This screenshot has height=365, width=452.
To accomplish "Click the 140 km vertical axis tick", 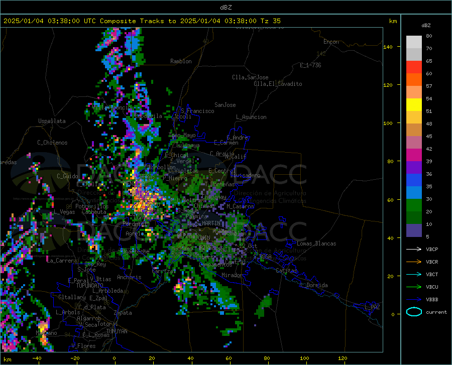I will (388, 47).
